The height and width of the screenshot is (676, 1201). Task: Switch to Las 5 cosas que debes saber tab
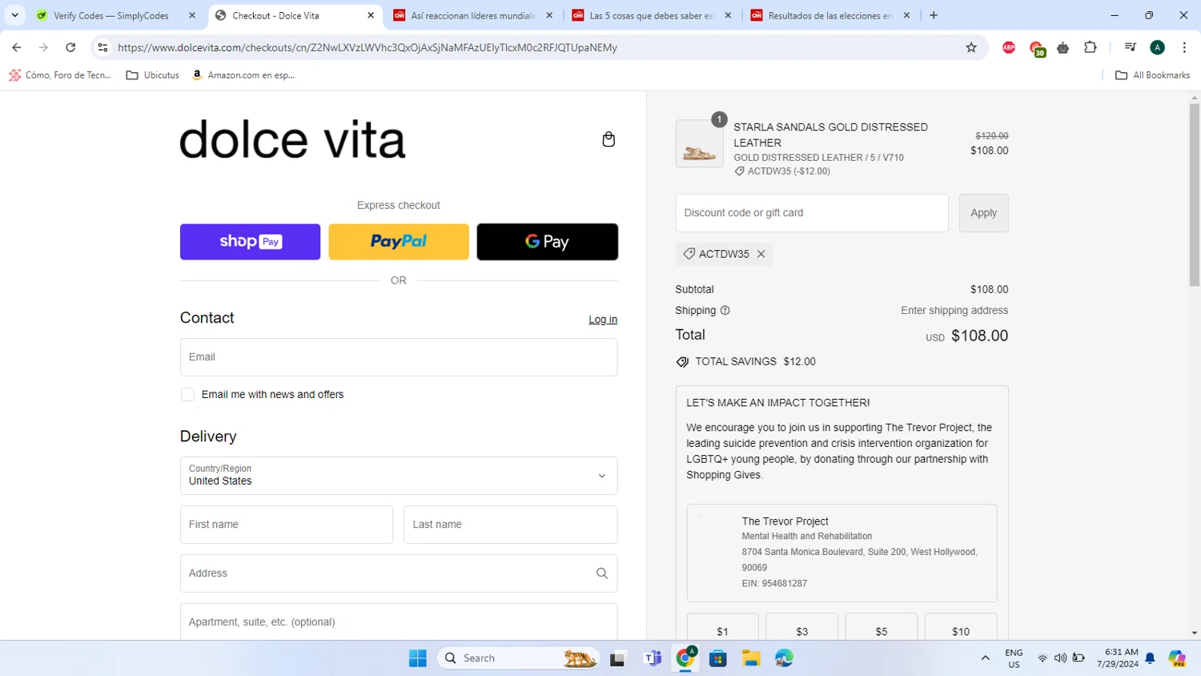click(653, 15)
